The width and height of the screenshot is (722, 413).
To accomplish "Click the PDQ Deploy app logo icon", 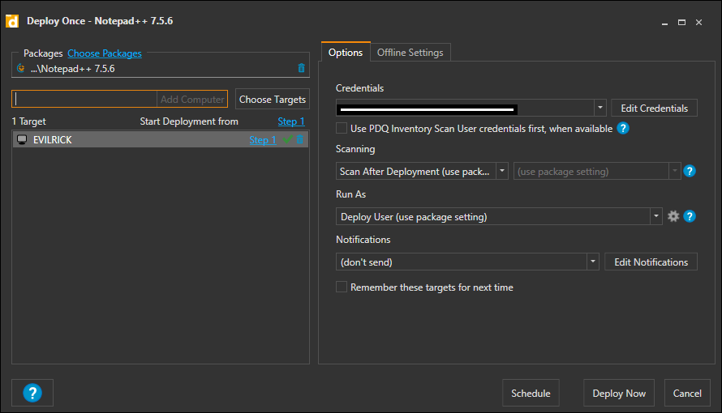I will [12, 21].
